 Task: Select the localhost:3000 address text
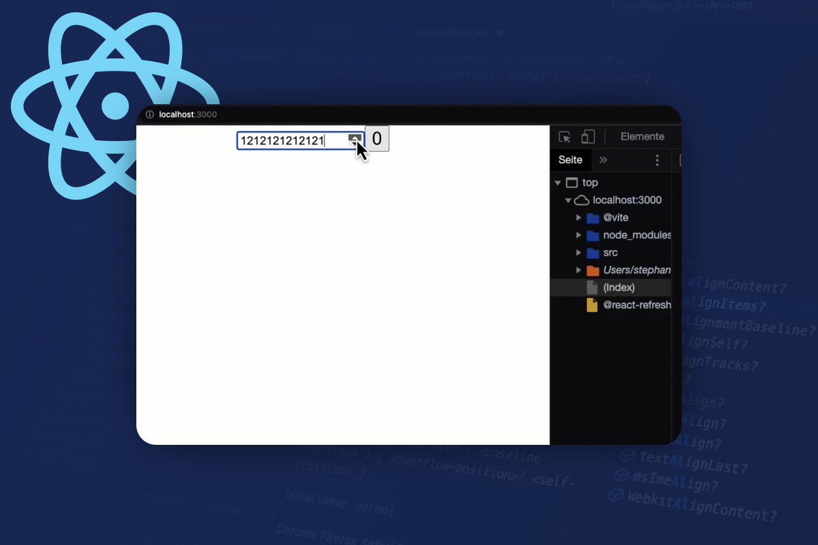pyautogui.click(x=187, y=114)
